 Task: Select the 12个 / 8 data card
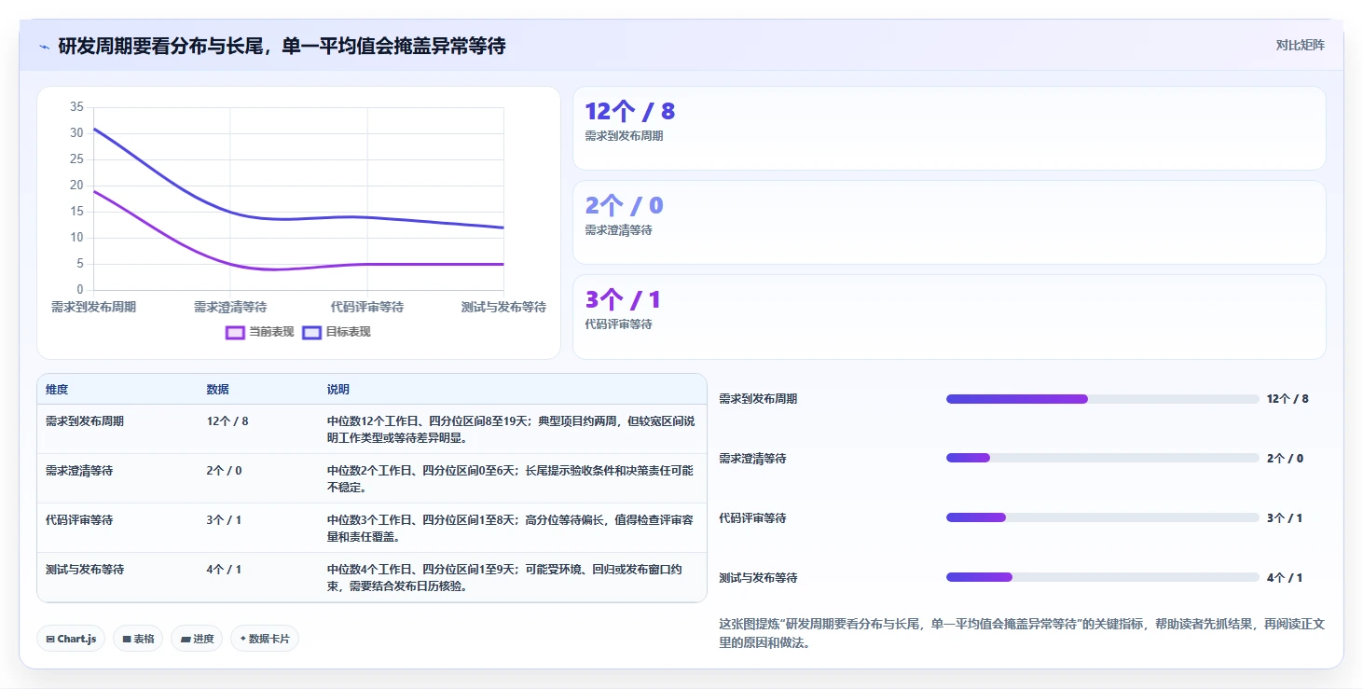tap(949, 129)
